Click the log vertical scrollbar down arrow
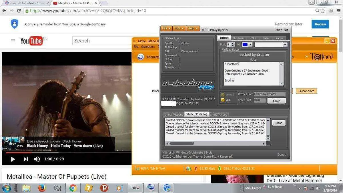 268,139
